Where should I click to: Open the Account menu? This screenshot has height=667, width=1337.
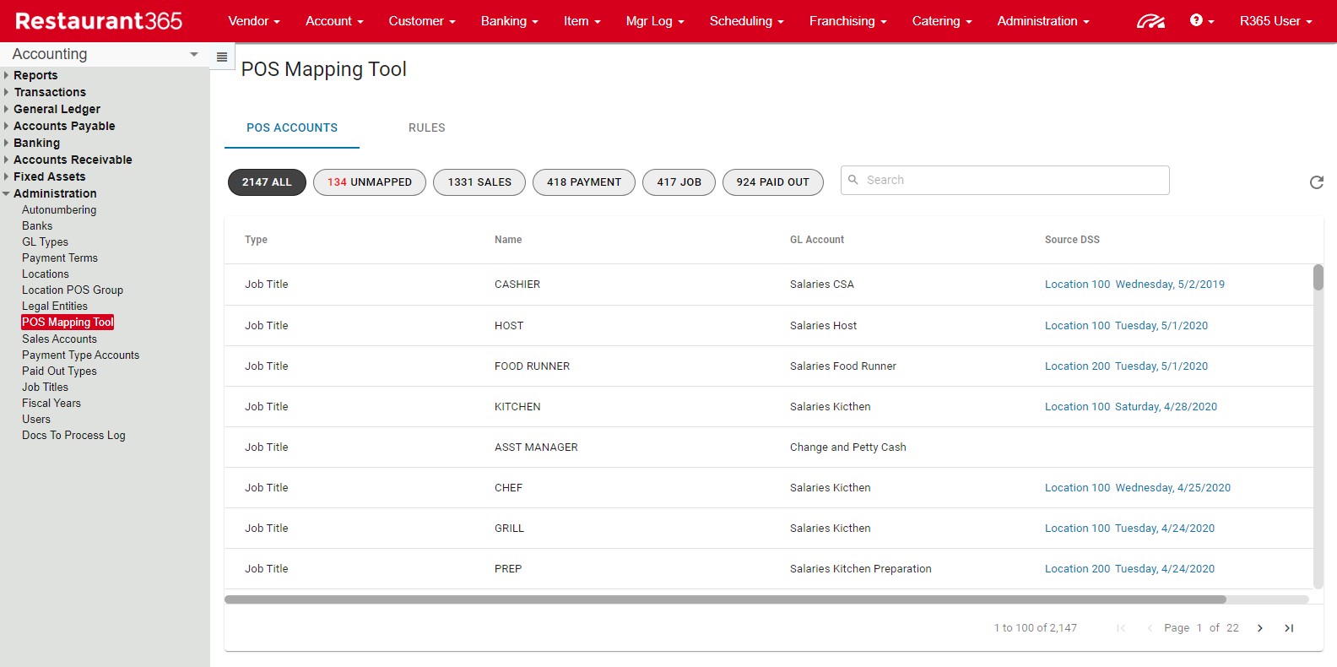pyautogui.click(x=334, y=21)
